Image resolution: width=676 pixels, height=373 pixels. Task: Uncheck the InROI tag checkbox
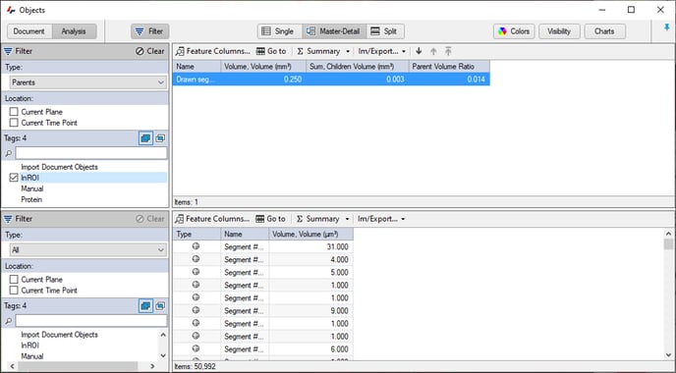pyautogui.click(x=14, y=178)
